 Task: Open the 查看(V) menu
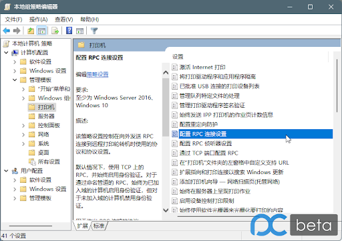coord(64,19)
